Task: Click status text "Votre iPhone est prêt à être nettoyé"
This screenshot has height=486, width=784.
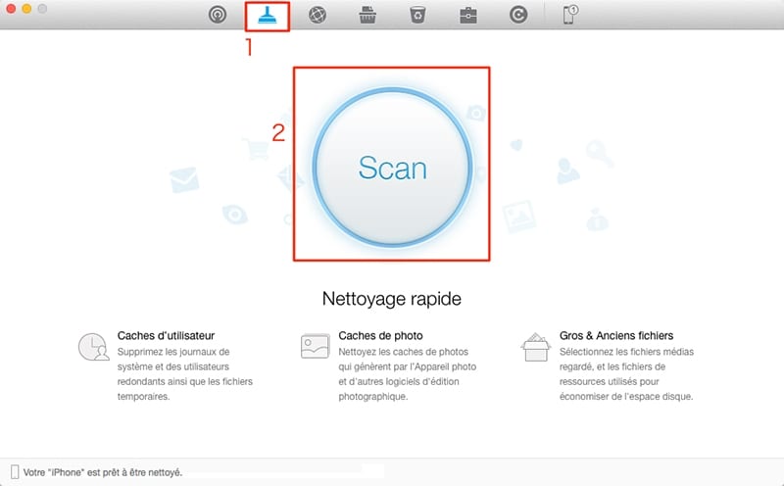Action: [103, 472]
